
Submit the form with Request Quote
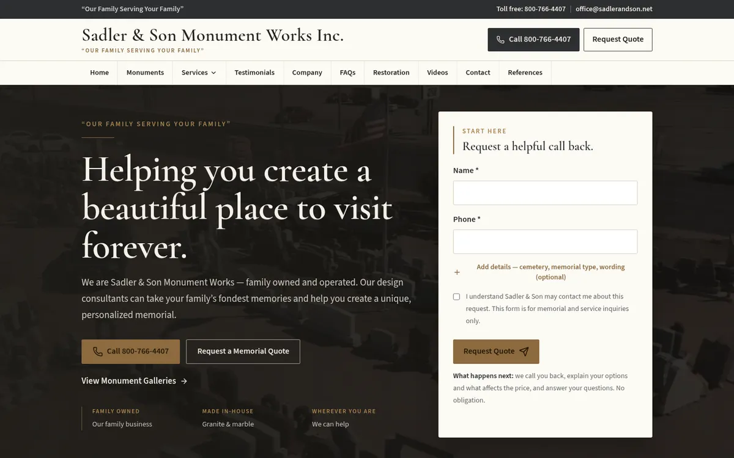tap(496, 351)
